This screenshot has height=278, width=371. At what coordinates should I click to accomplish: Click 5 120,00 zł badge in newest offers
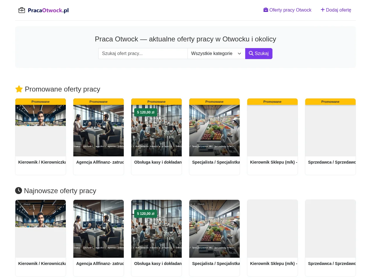click(x=146, y=214)
